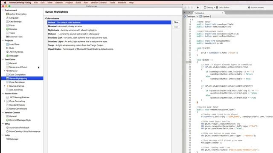
Task: Click the Key Bindings icon
Action: click(x=7, y=22)
